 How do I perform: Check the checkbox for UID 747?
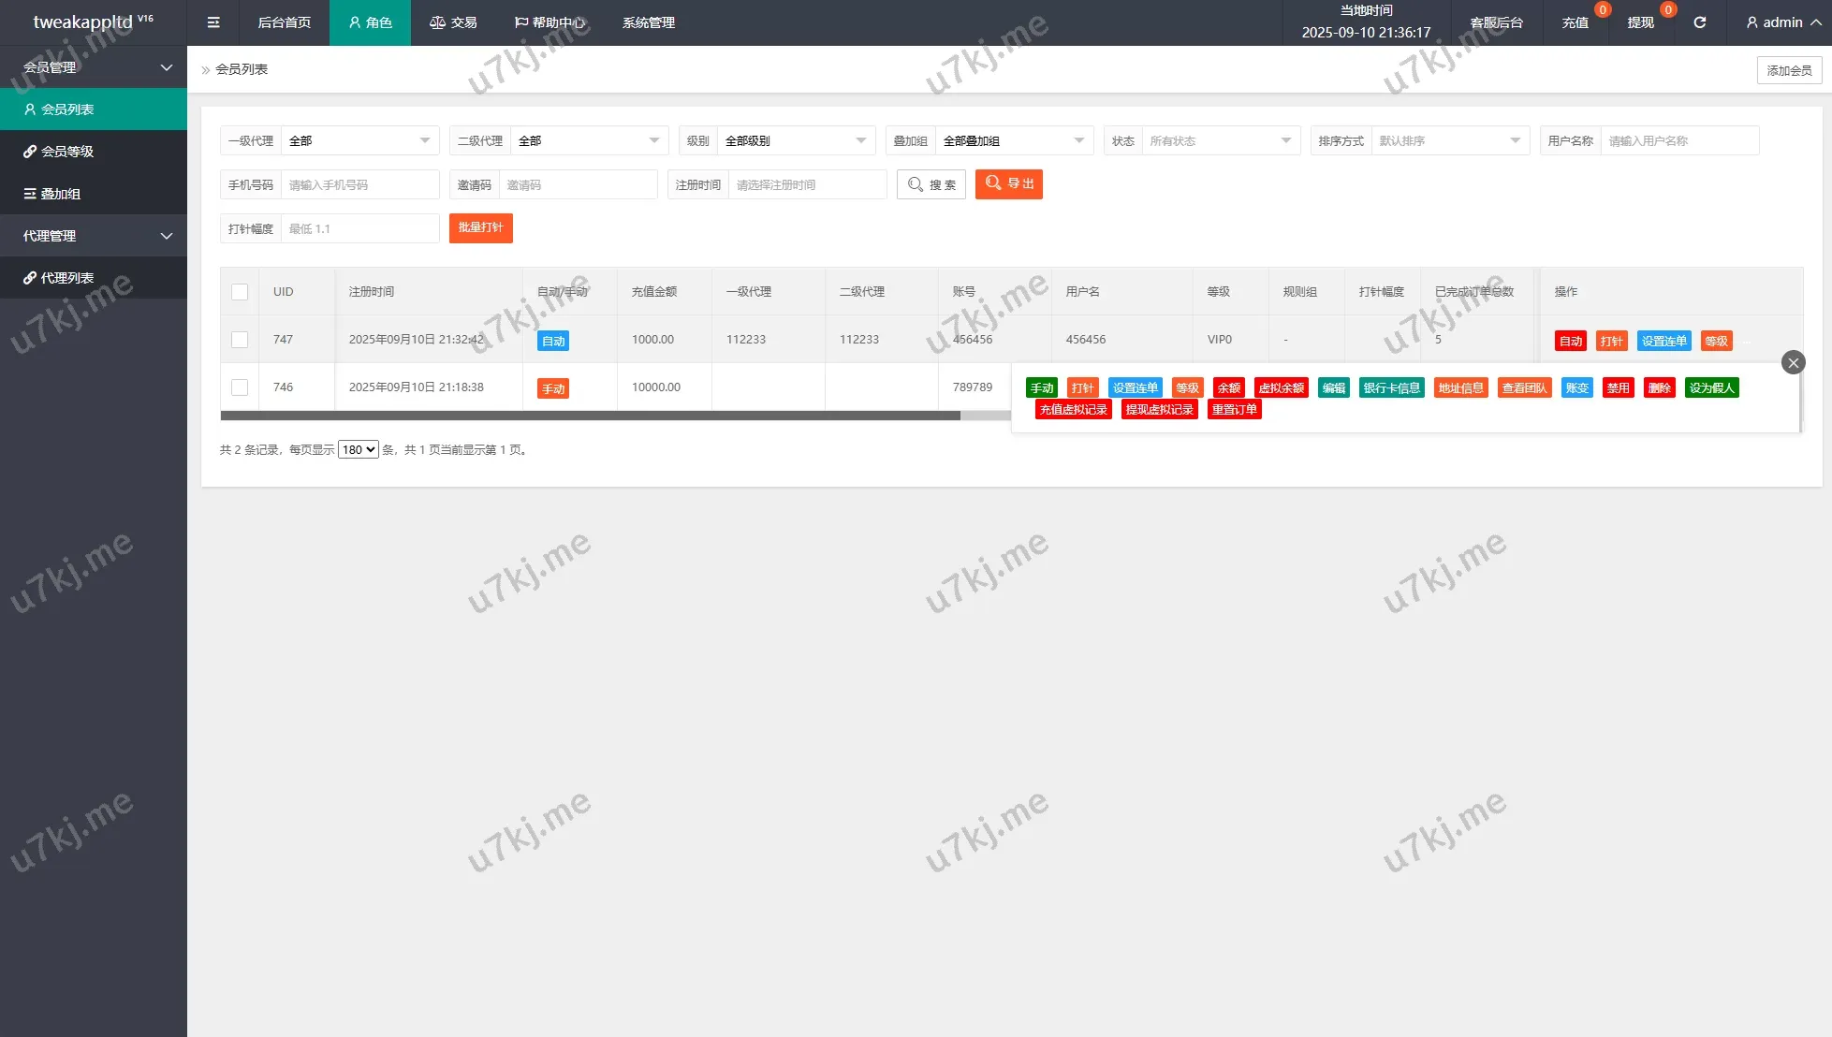coord(240,340)
